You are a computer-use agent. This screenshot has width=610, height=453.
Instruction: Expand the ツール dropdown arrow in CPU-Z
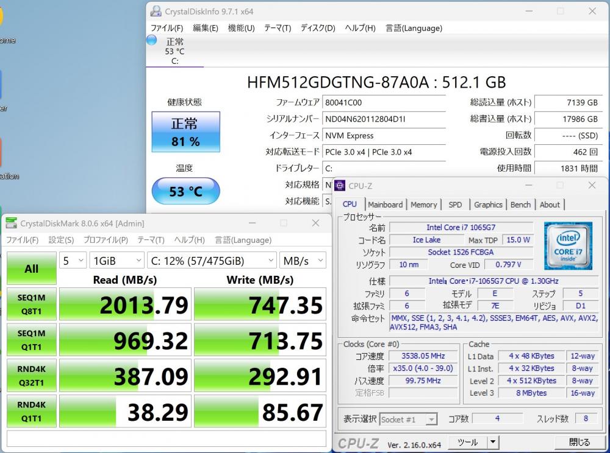(x=493, y=442)
